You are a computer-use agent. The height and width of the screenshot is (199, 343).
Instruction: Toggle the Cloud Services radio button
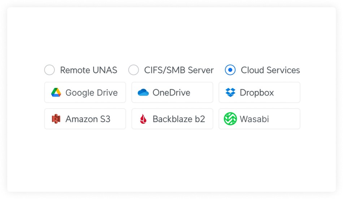[230, 70]
